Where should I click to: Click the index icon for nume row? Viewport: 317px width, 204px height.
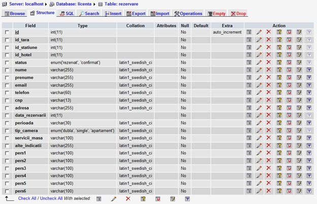pos(299,70)
